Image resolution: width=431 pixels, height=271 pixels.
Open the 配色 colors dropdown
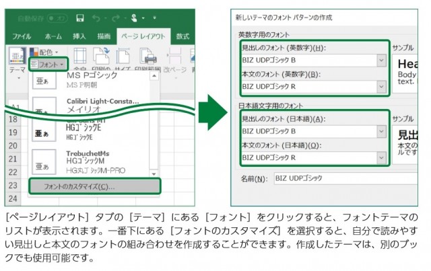click(44, 52)
